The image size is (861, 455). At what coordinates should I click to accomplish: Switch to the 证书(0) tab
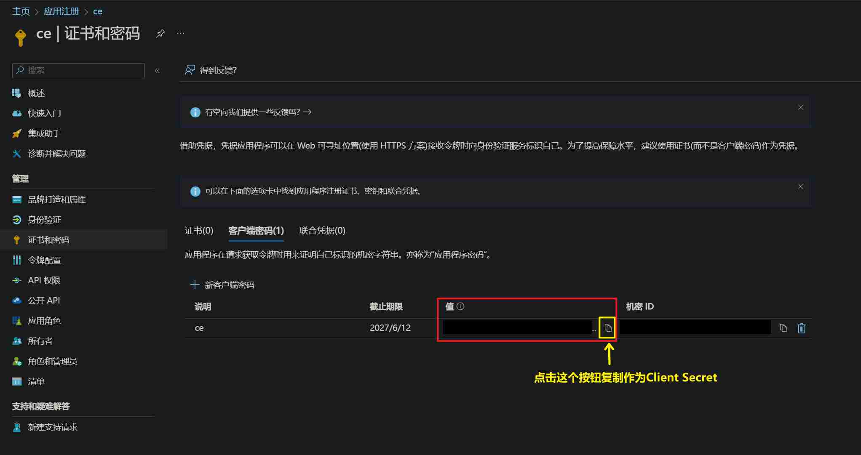(x=199, y=231)
